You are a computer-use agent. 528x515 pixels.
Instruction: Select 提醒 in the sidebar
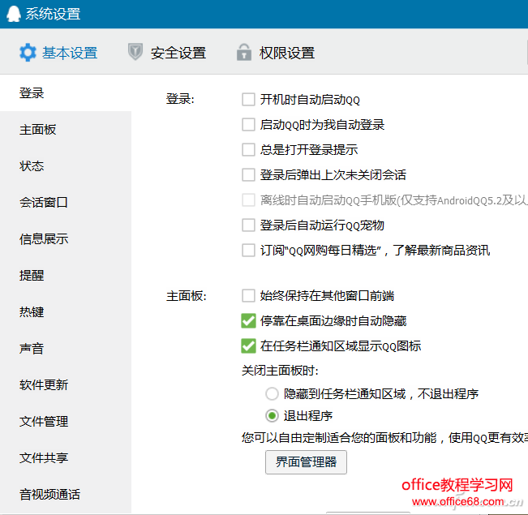[x=66, y=276]
